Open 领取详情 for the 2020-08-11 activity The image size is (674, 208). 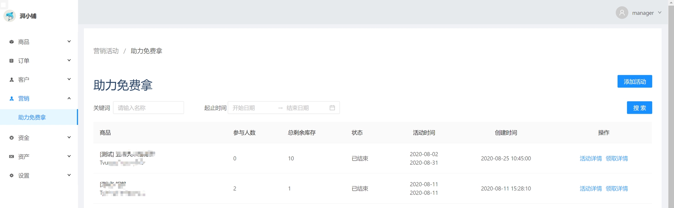[617, 189]
